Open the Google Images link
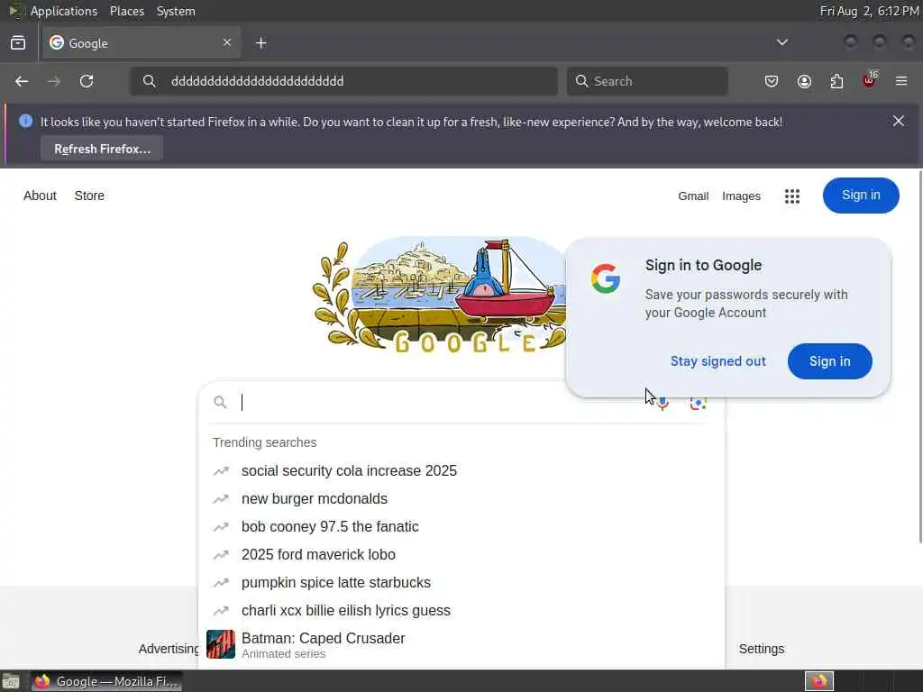 741,196
